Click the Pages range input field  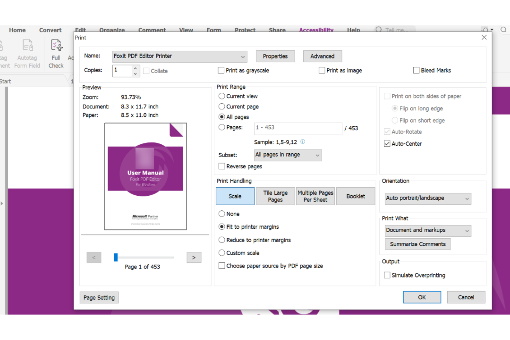pyautogui.click(x=298, y=128)
